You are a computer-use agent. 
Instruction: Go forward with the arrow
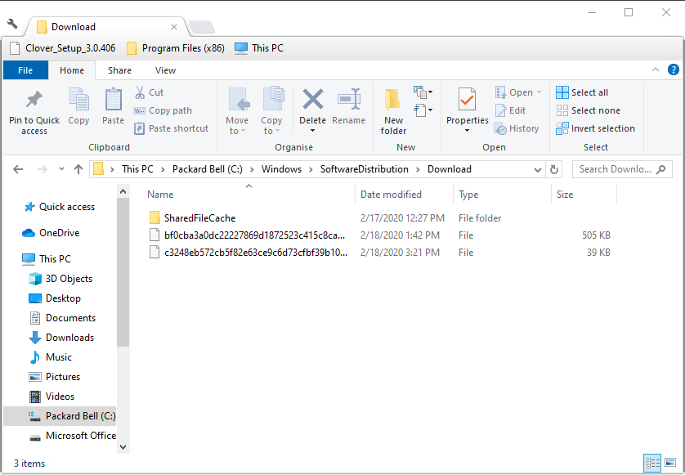42,169
